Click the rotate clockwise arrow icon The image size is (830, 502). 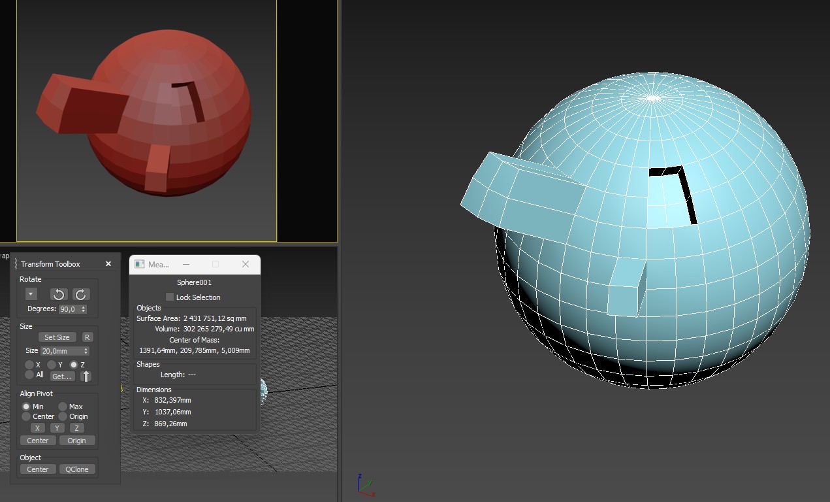click(81, 294)
